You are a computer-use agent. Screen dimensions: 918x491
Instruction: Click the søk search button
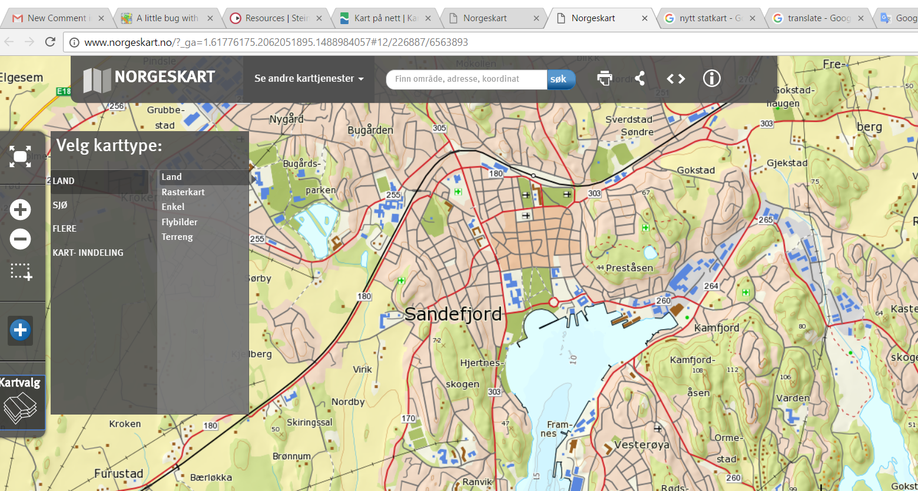coord(559,79)
